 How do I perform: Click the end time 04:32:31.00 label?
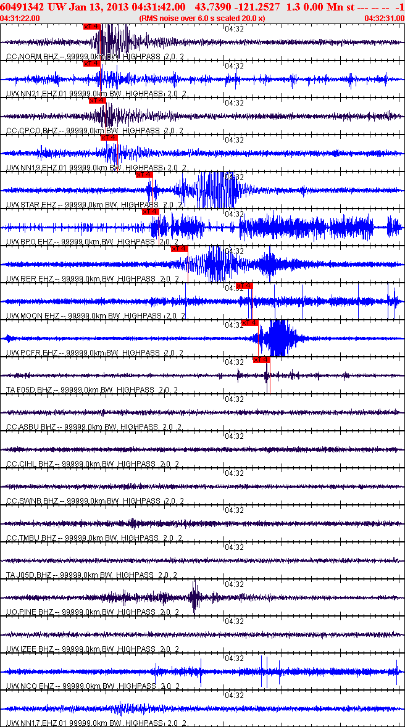(x=384, y=18)
